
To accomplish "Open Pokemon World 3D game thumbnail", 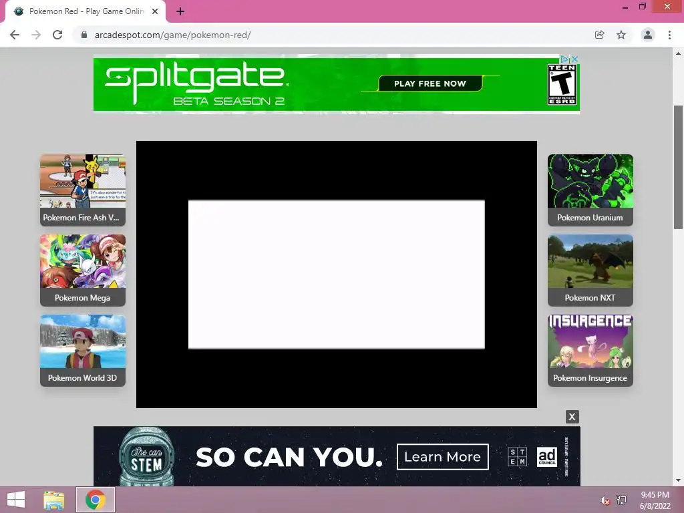I will [x=83, y=351].
